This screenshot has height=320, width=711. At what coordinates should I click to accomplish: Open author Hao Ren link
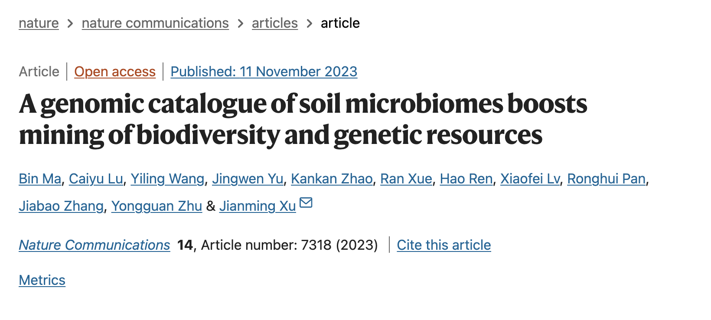click(466, 179)
